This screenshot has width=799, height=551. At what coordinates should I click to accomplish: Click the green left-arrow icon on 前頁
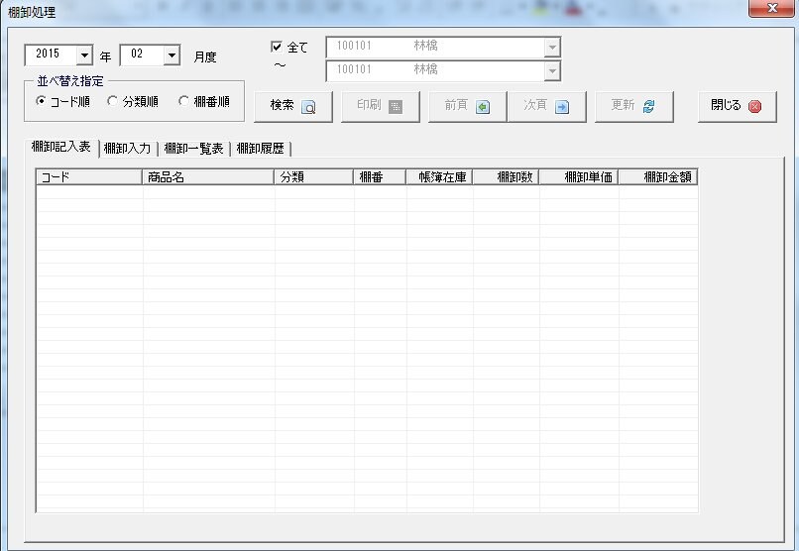[x=483, y=107]
